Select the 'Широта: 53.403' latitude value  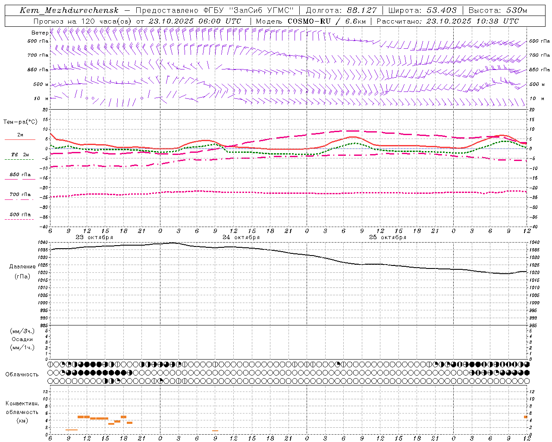click(x=423, y=10)
